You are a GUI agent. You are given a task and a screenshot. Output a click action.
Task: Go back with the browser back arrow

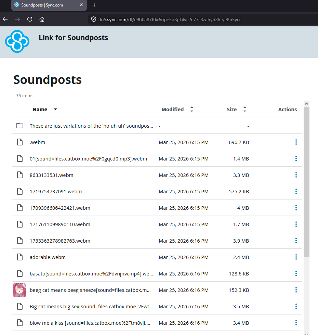[x=5, y=20]
